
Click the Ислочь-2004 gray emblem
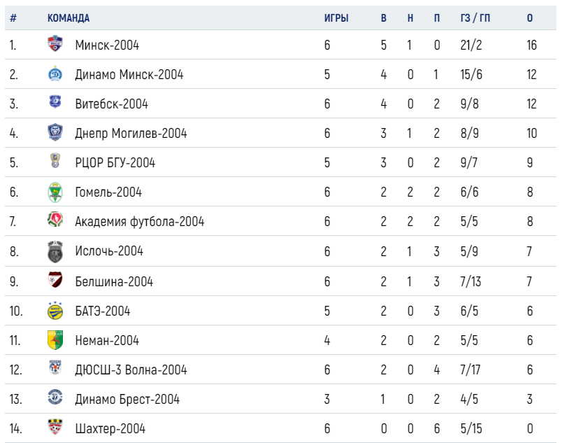click(55, 252)
